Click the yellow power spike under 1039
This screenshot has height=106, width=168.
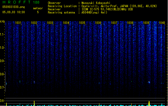149,103
